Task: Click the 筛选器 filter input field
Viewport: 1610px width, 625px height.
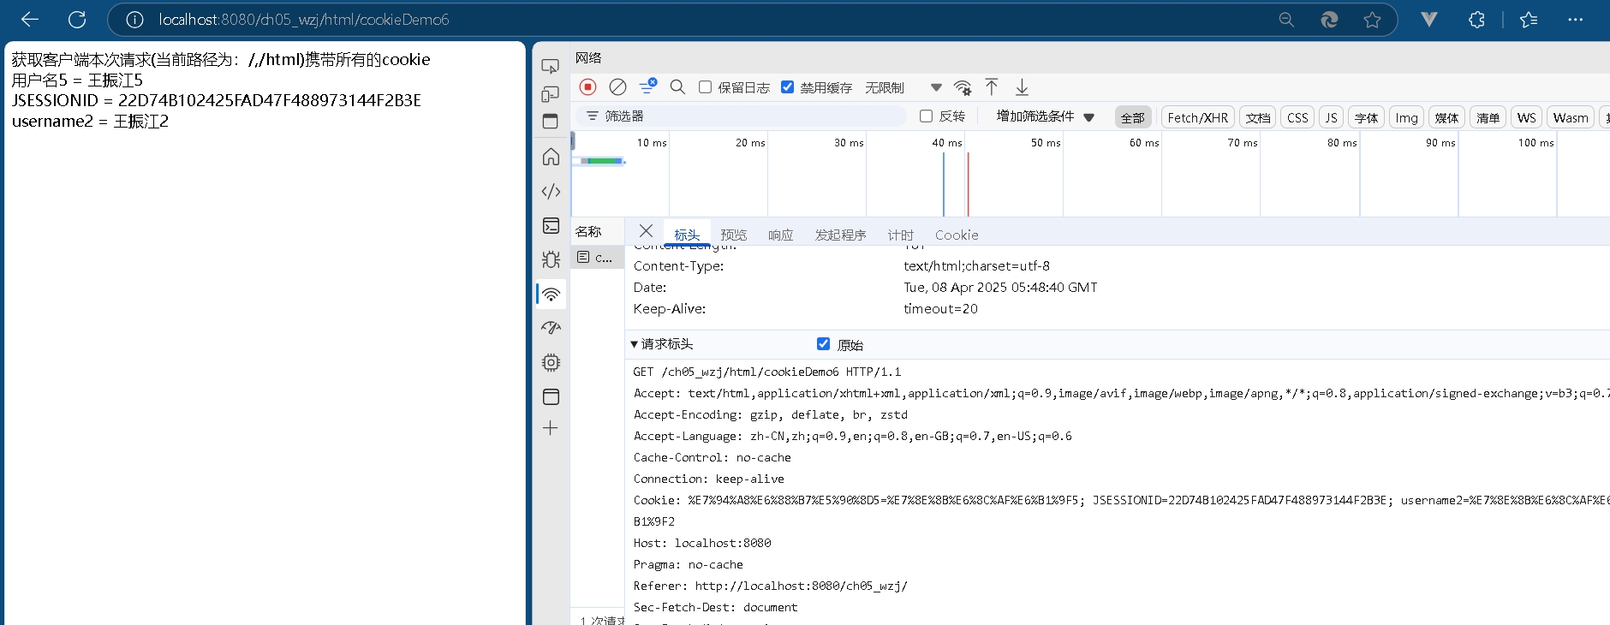Action: pos(745,116)
